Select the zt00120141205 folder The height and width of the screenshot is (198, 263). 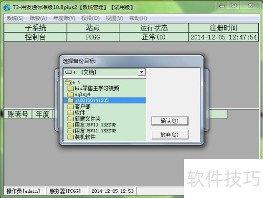point(105,100)
